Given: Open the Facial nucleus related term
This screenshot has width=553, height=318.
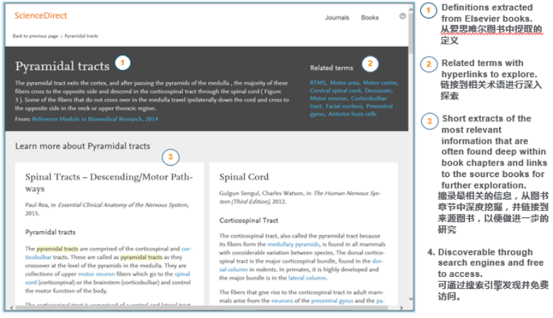Looking at the screenshot, I should tap(344, 106).
